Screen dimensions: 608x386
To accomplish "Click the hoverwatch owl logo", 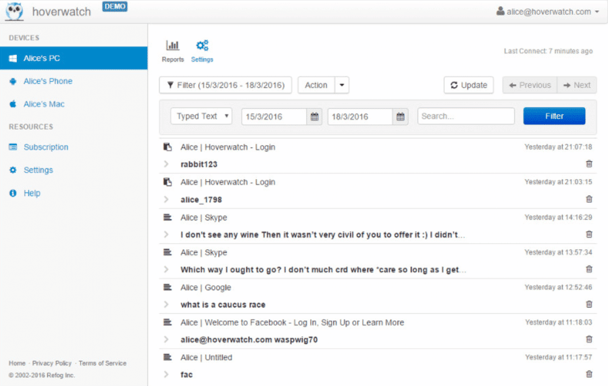I will click(x=14, y=11).
